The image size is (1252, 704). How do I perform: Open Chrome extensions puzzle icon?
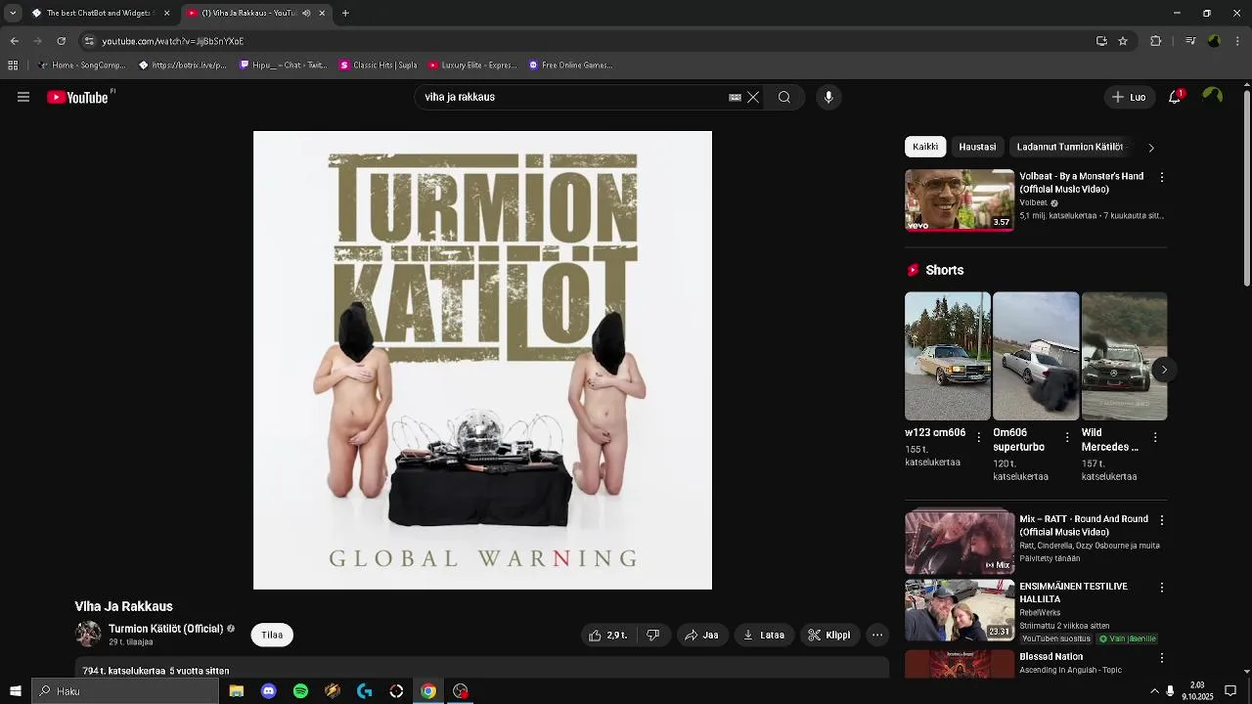[x=1155, y=41]
